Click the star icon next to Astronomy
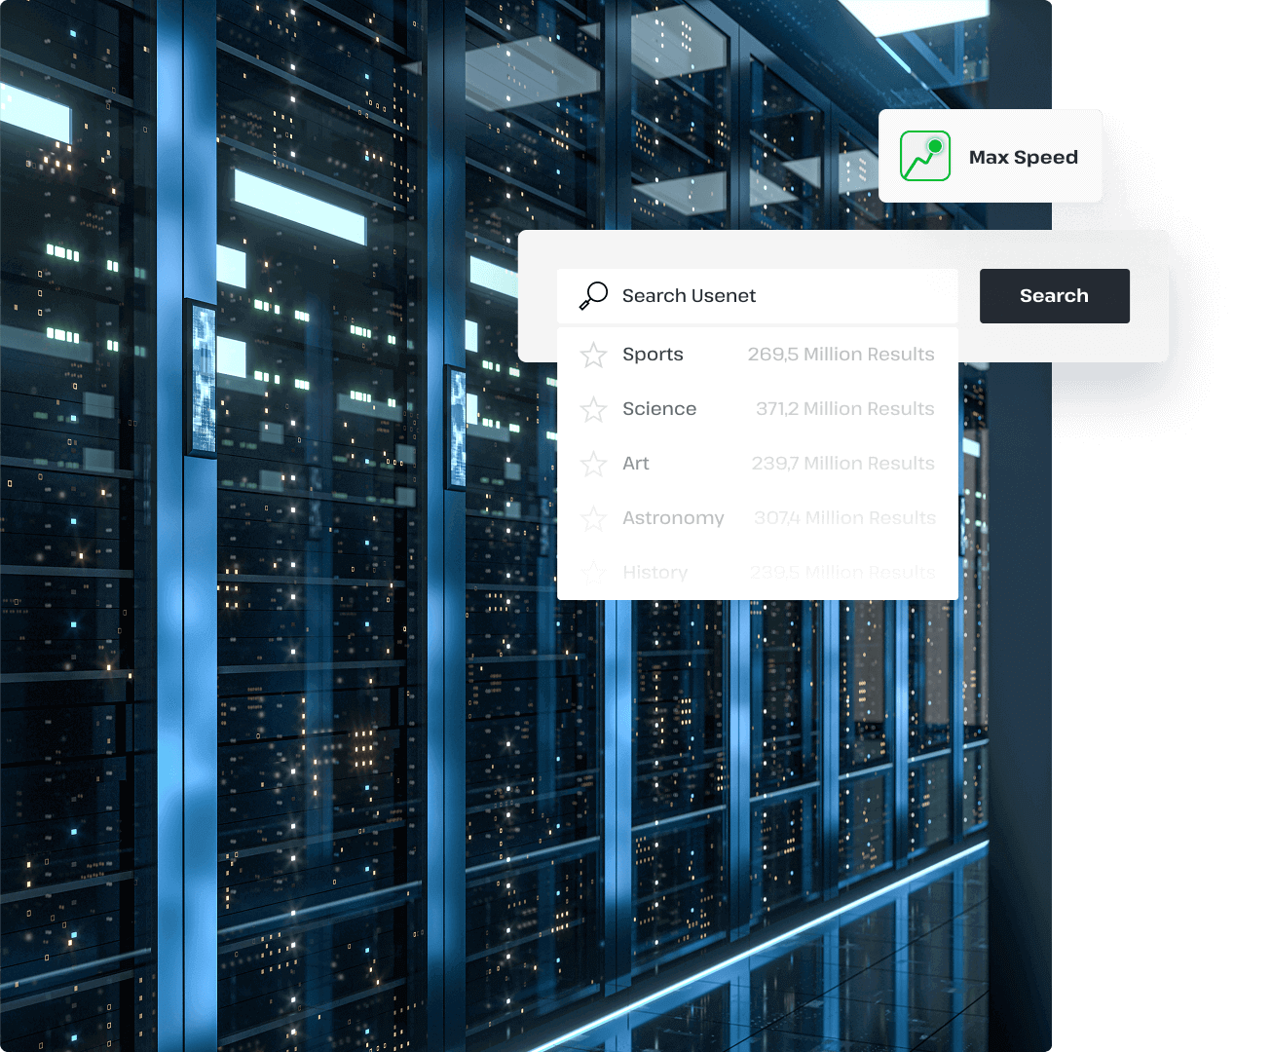 tap(593, 518)
